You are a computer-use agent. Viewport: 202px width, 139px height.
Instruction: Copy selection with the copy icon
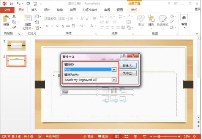point(14,22)
